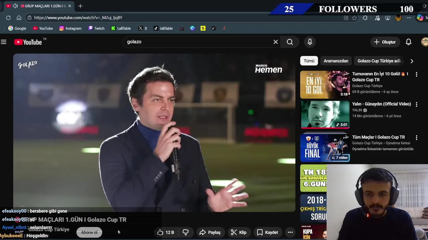This screenshot has height=240, width=428.
Task: Open Yalın - Günaydın video thumbnail
Action: click(x=325, y=115)
